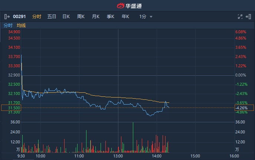Open the 1分 minute interval dropdown
This screenshot has width=255, height=160.
coord(143,17)
